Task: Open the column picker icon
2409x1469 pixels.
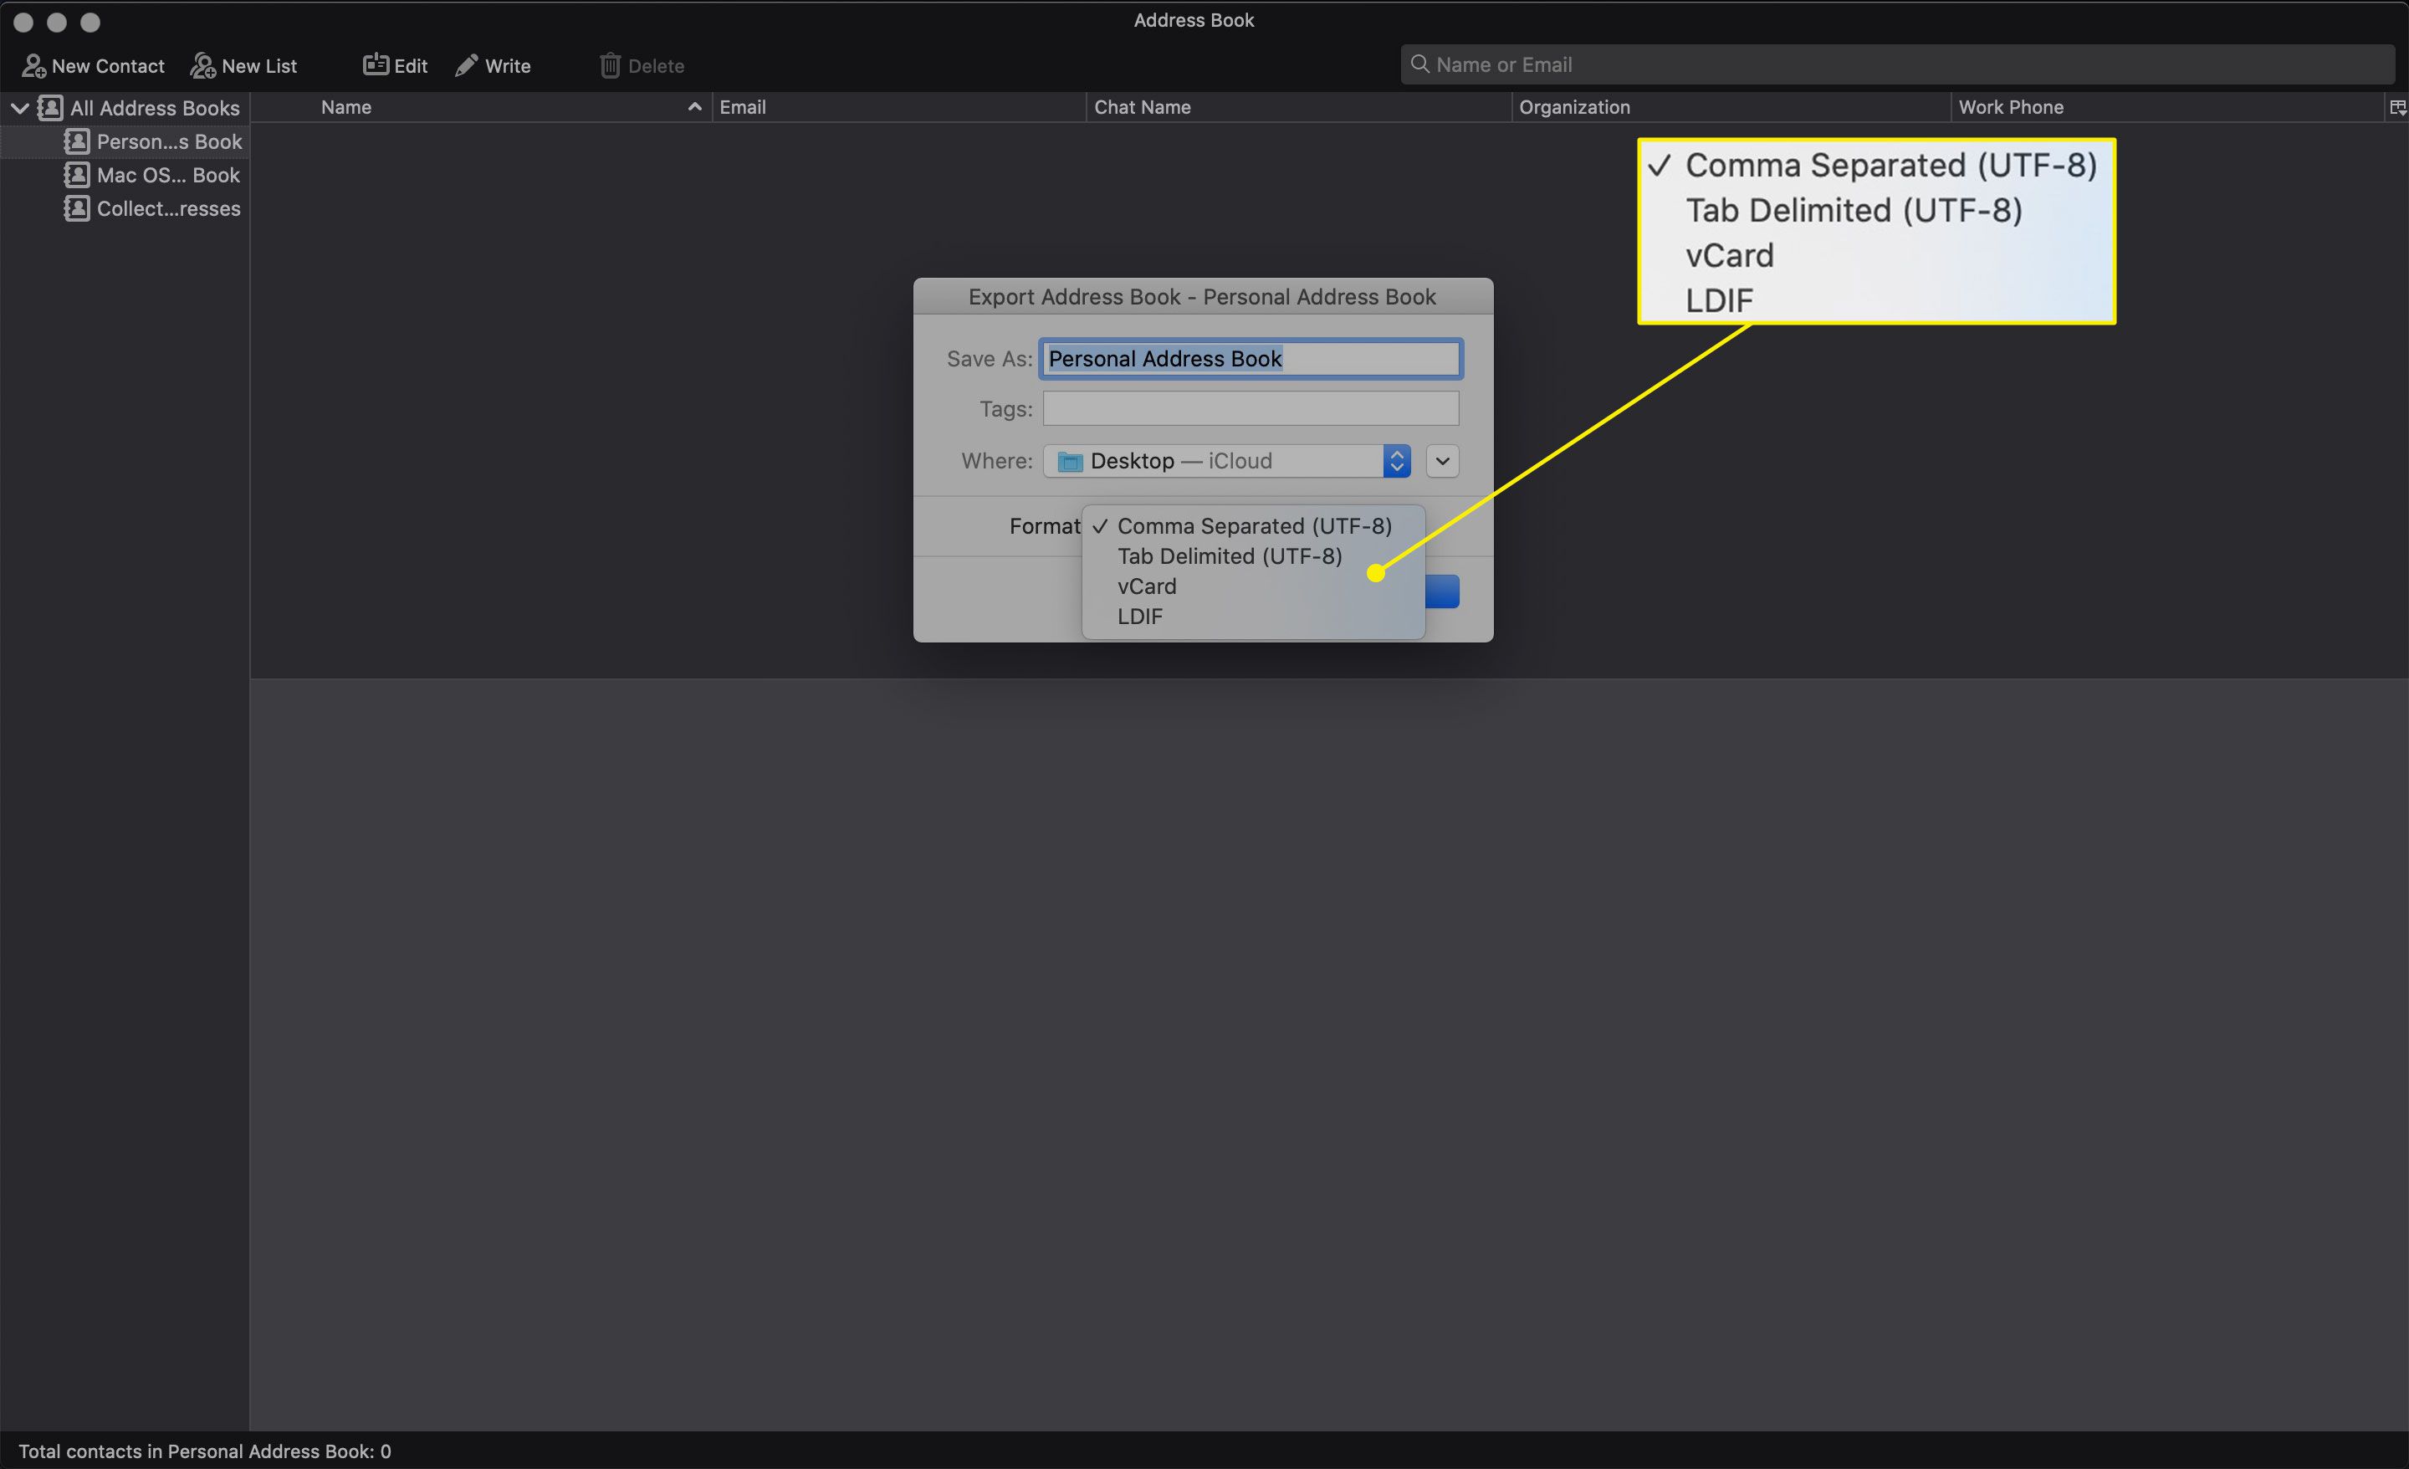Action: click(x=2397, y=108)
